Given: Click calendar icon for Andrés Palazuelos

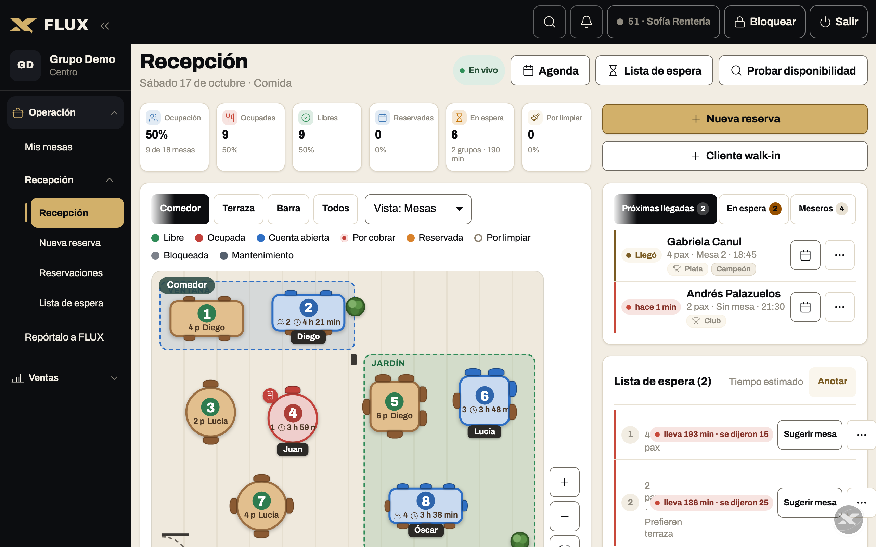Looking at the screenshot, I should coord(805,307).
